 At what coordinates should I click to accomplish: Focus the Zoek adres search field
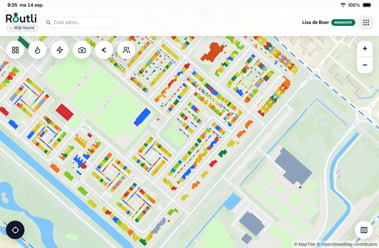(79, 23)
